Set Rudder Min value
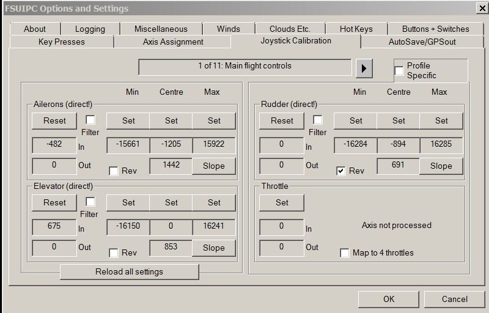This screenshot has width=489, height=313. [x=356, y=120]
